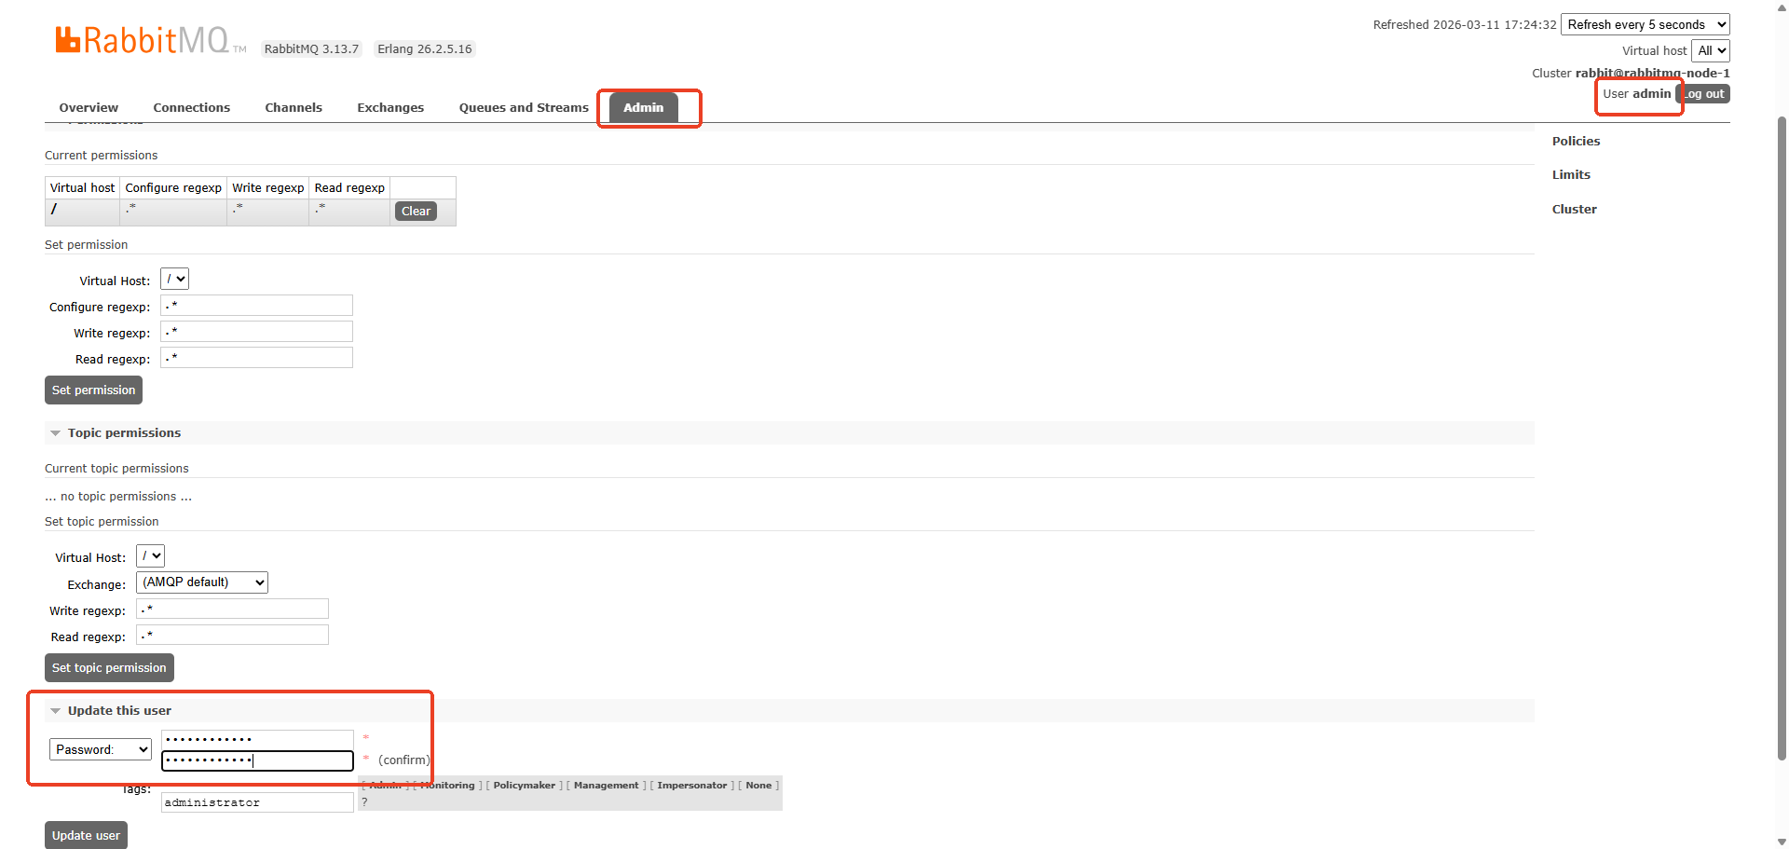Collapse the Update this user section
The width and height of the screenshot is (1789, 849).
[x=119, y=711]
